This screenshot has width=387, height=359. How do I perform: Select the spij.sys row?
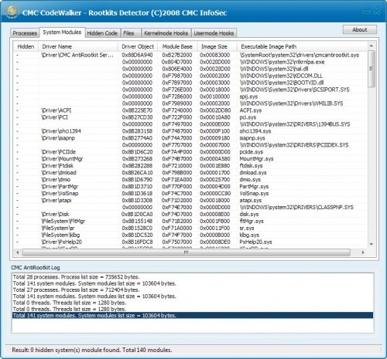pos(190,97)
